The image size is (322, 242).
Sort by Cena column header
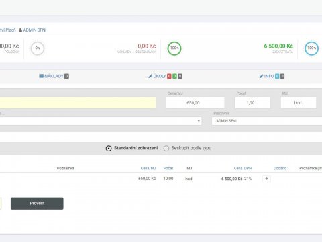238,168
